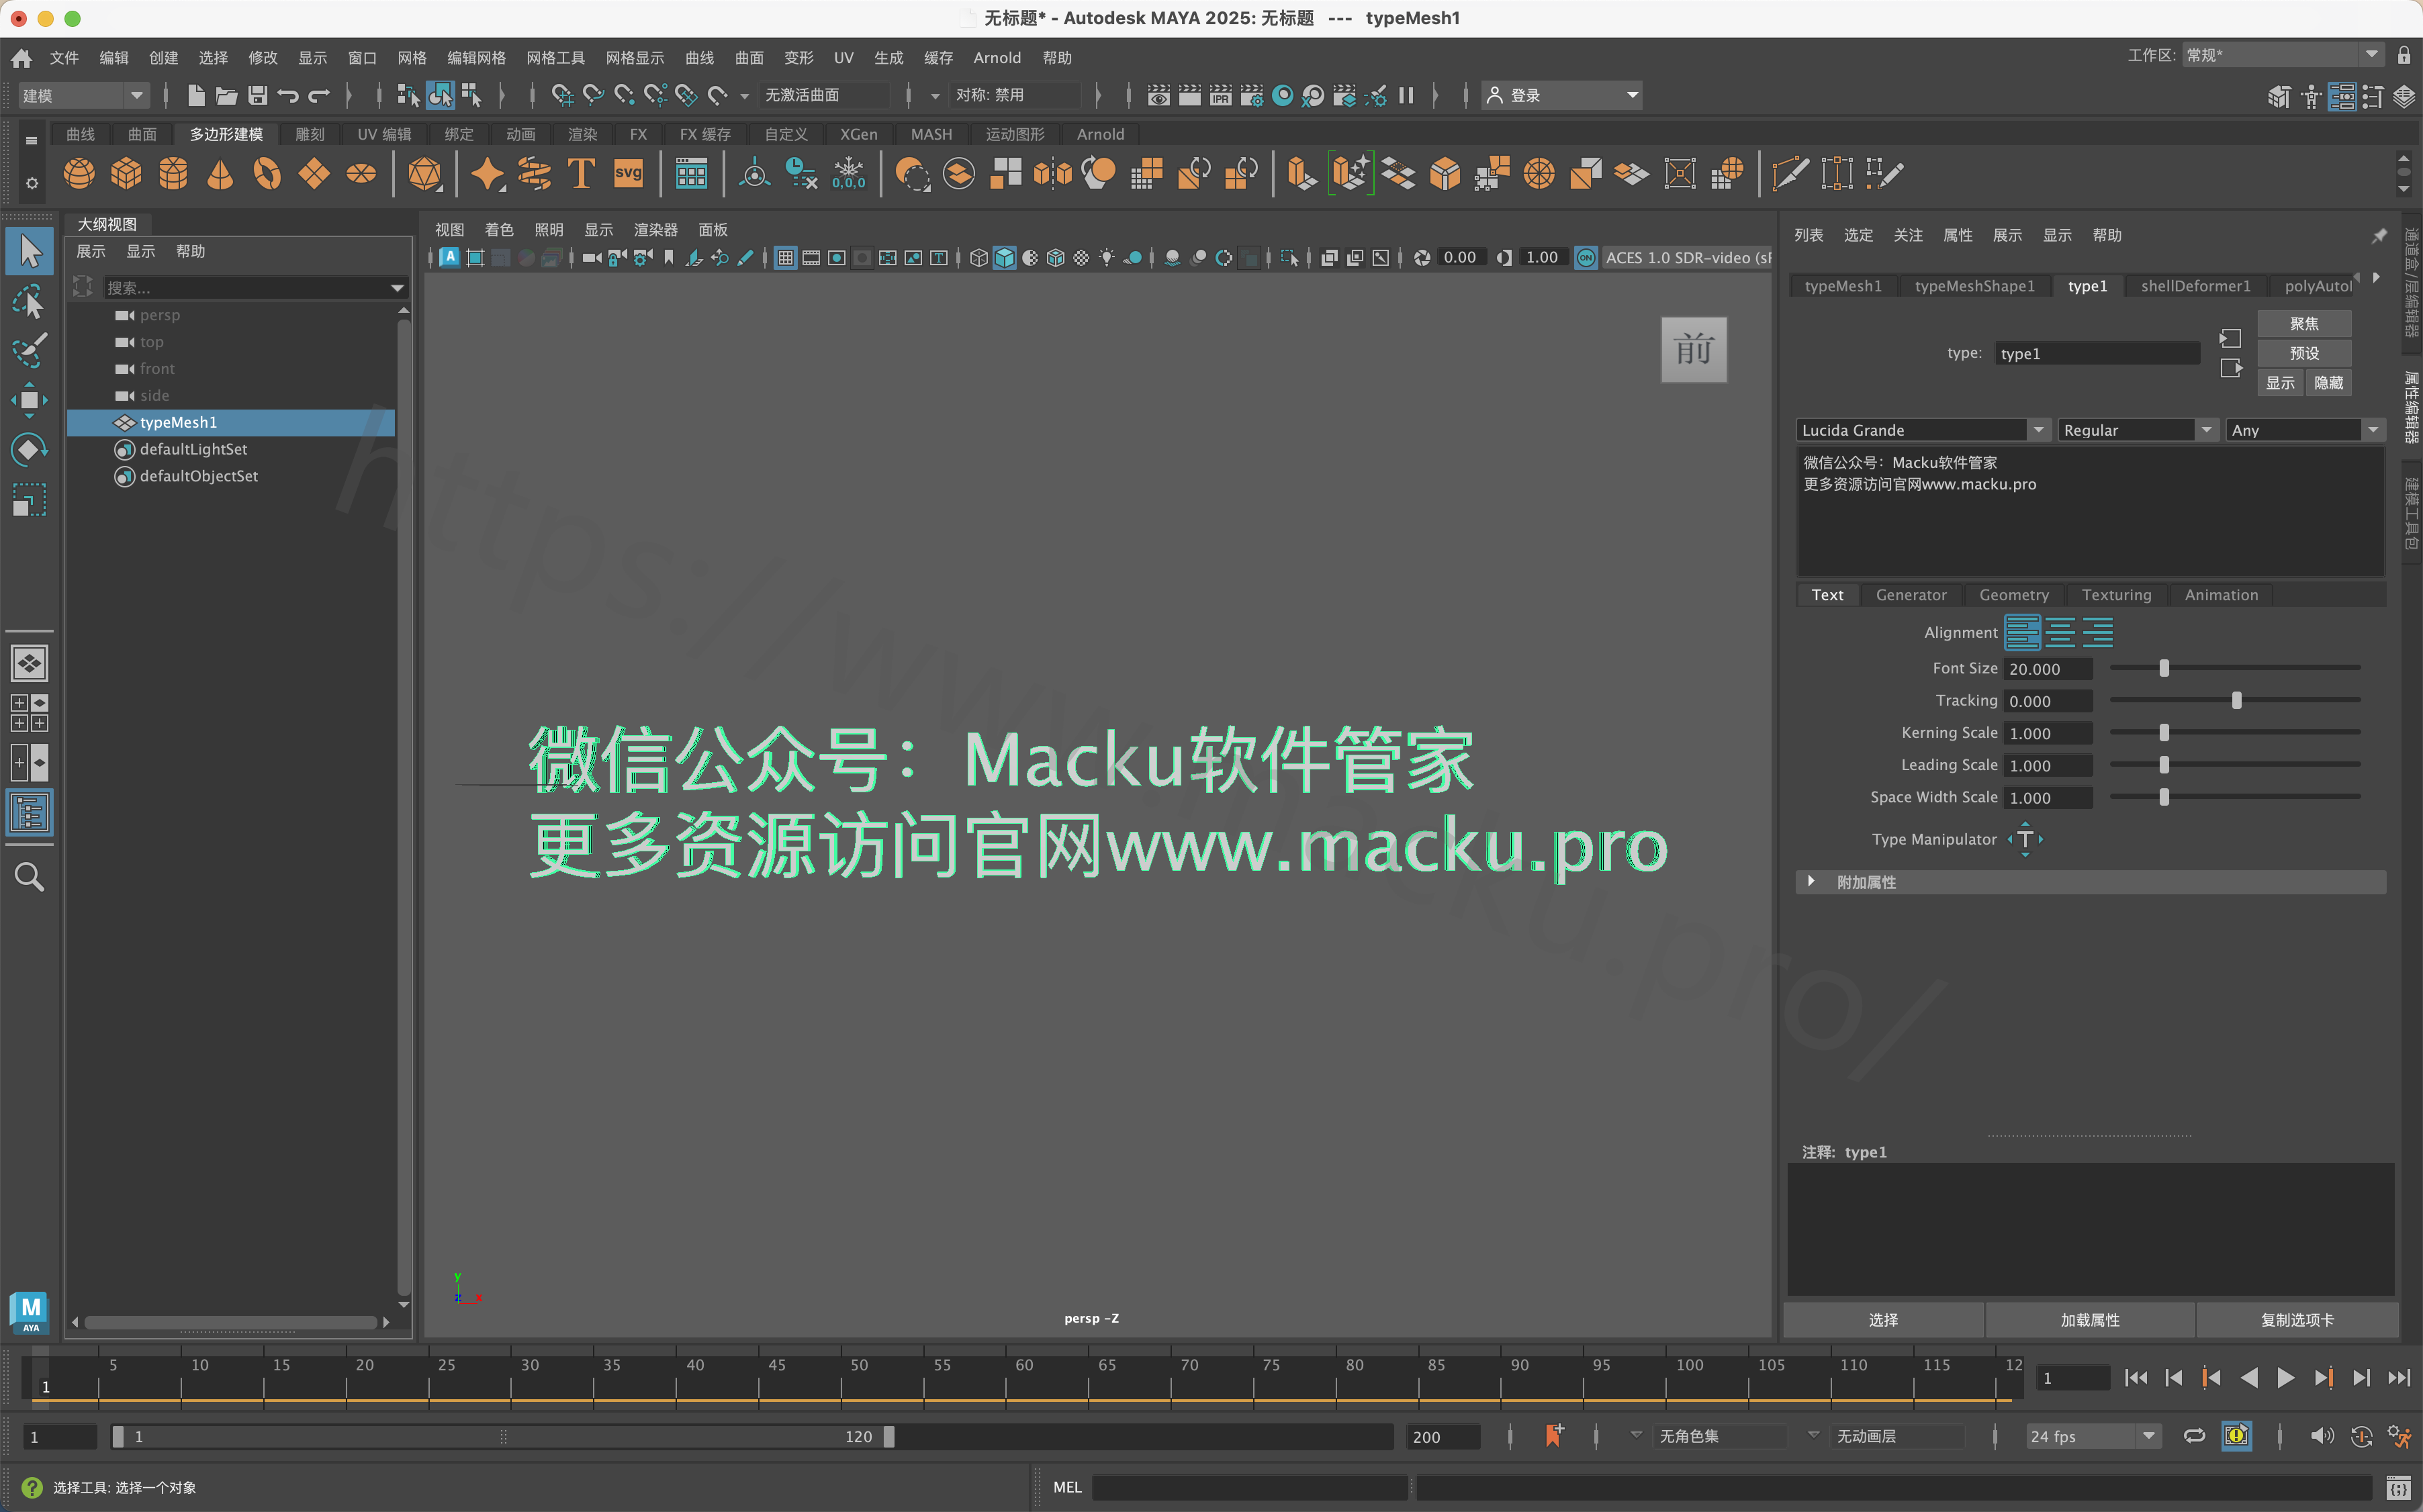The image size is (2423, 1512).
Task: Click the save scene icon
Action: pyautogui.click(x=258, y=95)
